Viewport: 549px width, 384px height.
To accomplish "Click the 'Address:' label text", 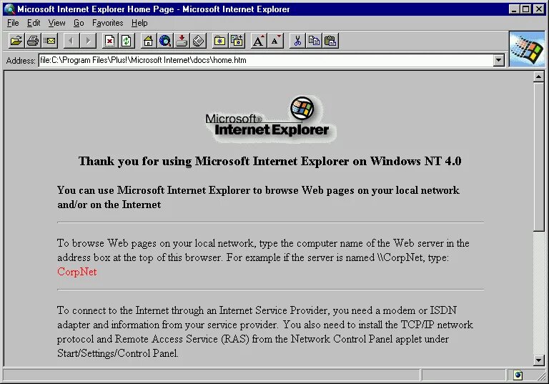I will point(21,61).
